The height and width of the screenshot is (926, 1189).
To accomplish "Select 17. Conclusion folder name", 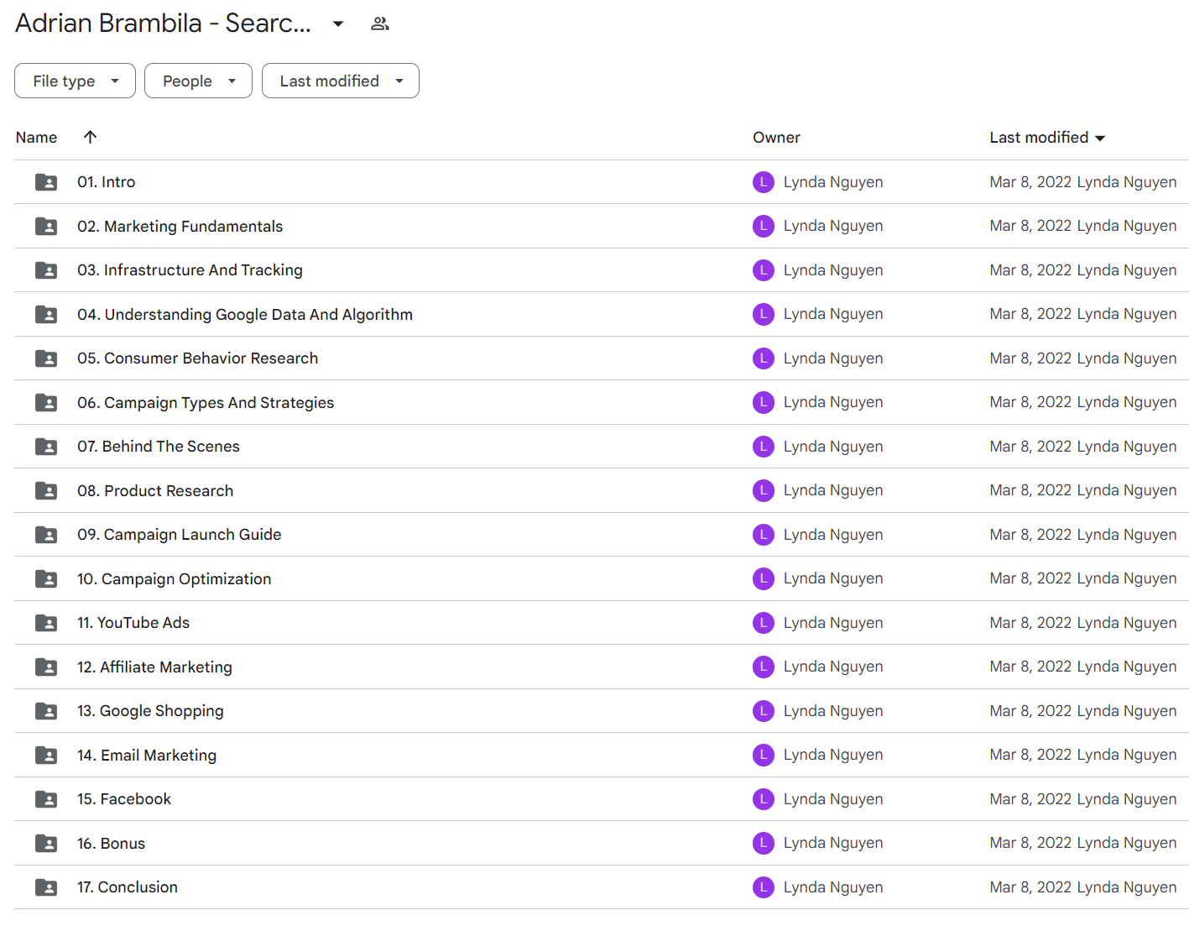I will coord(128,887).
